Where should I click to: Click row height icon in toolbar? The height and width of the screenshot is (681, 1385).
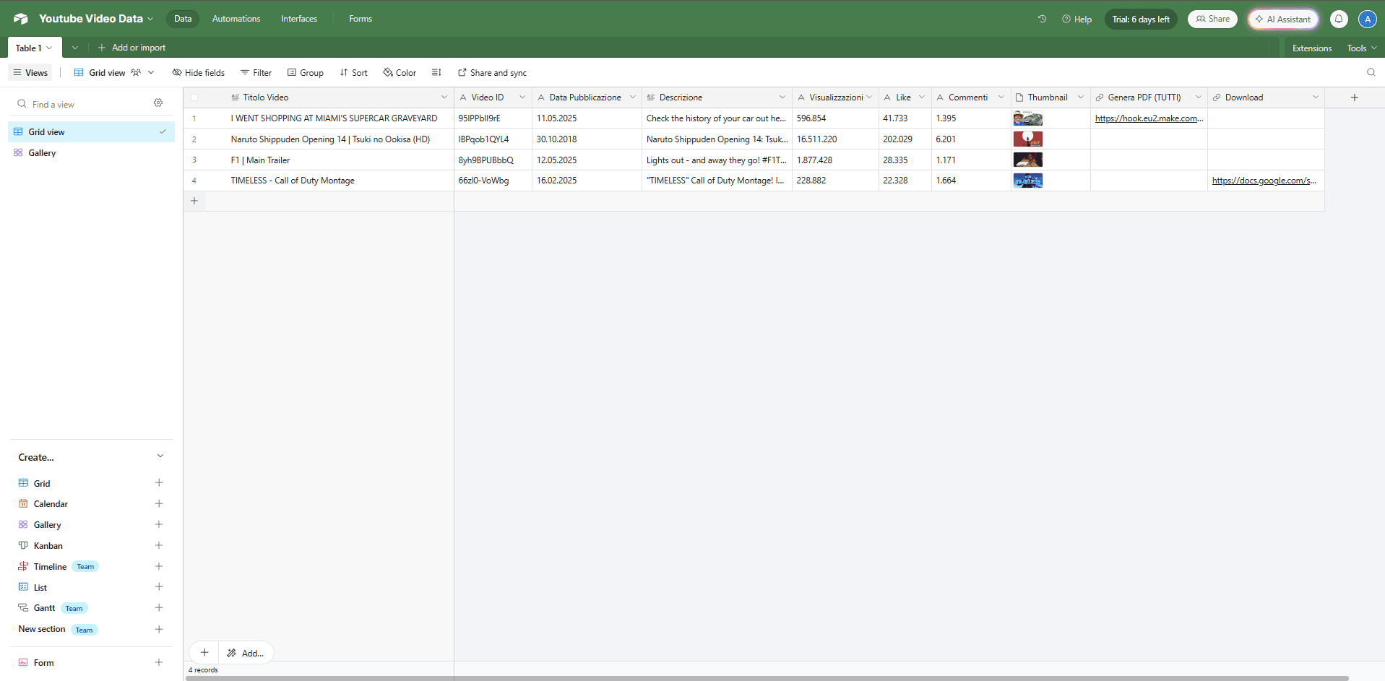click(x=436, y=72)
